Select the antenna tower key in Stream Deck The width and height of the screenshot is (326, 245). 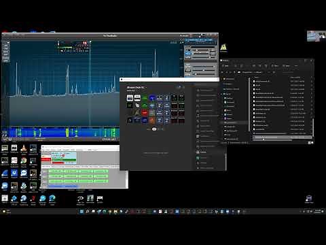tap(137, 112)
